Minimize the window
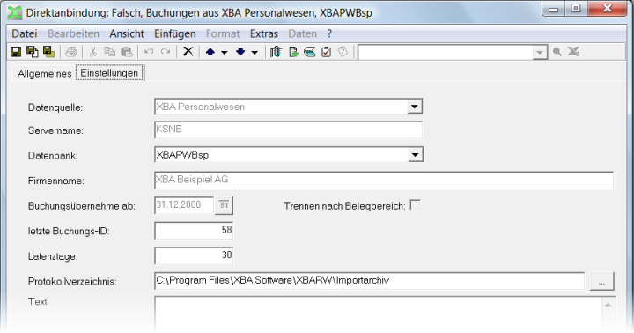 coord(554,9)
